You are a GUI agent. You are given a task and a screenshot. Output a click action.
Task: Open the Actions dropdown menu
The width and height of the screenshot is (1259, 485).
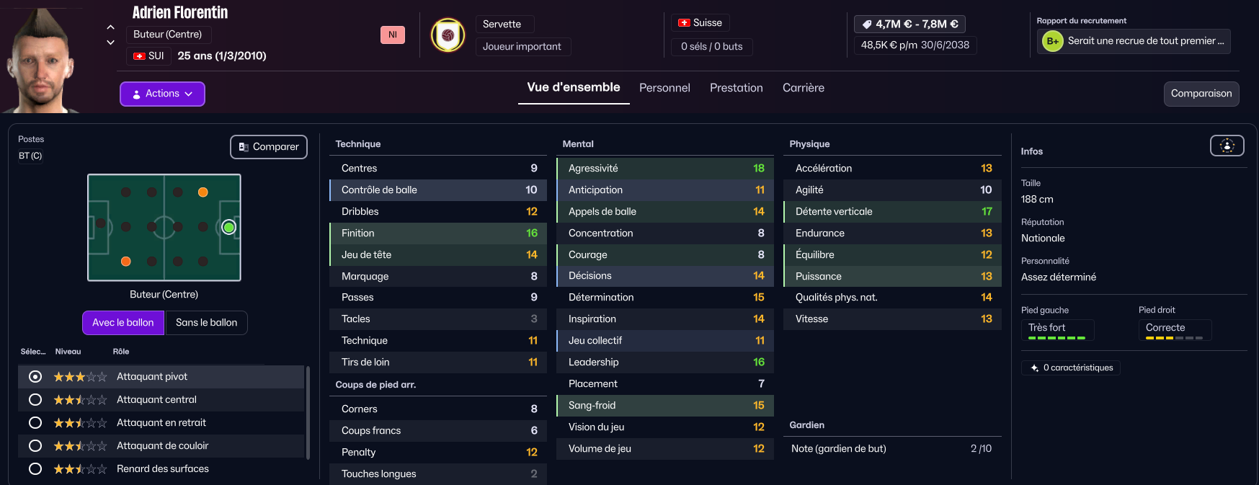click(x=162, y=94)
